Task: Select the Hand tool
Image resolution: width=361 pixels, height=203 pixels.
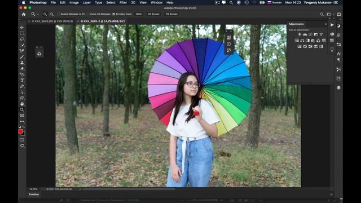Action: coord(22,104)
